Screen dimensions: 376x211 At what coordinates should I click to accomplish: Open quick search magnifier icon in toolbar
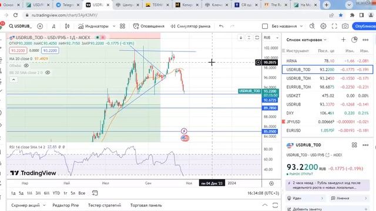coord(312,26)
